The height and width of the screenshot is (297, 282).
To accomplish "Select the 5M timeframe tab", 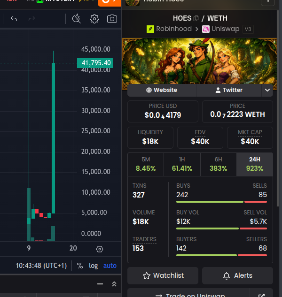I will click(x=146, y=164).
